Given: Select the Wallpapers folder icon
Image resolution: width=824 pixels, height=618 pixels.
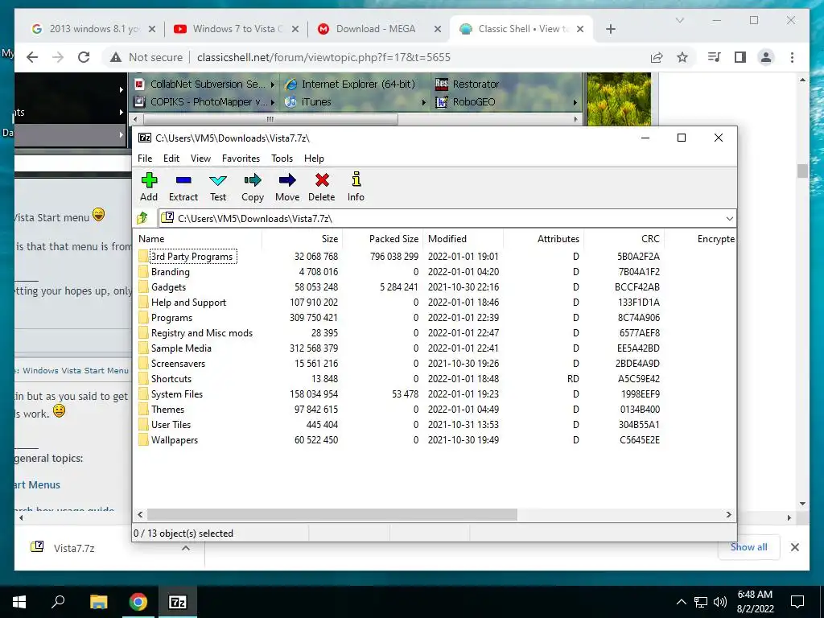Looking at the screenshot, I should 143,440.
